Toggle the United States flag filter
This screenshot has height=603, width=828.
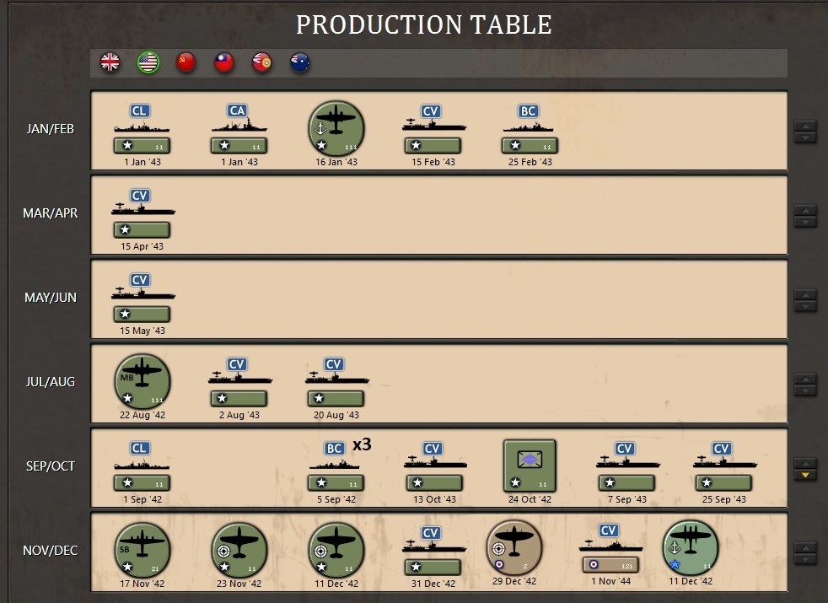[x=148, y=62]
